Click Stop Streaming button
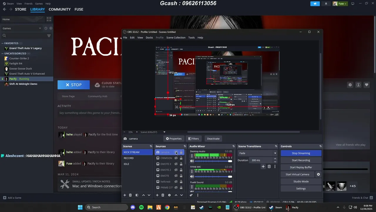Screen dimensions: 376x212 (x=301, y=153)
